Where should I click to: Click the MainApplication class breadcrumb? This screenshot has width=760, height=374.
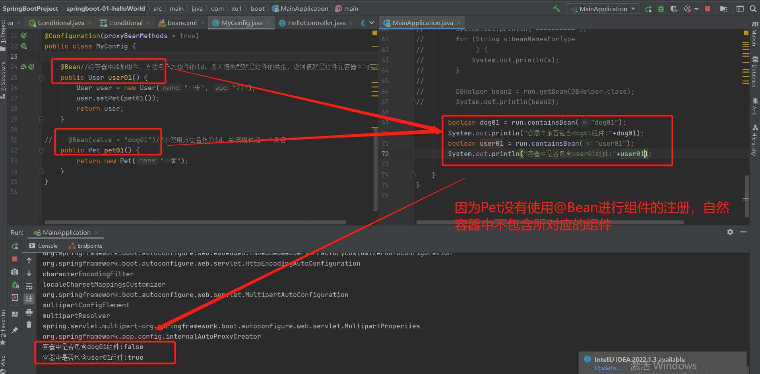(300, 8)
